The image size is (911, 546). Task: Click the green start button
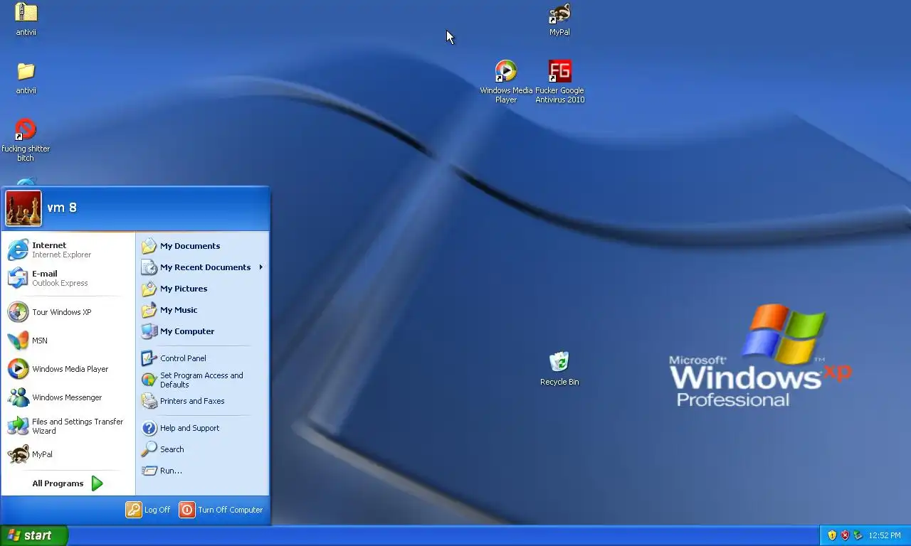(x=33, y=535)
